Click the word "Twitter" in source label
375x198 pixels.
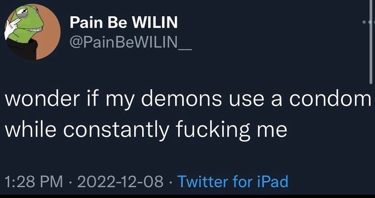pyautogui.click(x=203, y=182)
